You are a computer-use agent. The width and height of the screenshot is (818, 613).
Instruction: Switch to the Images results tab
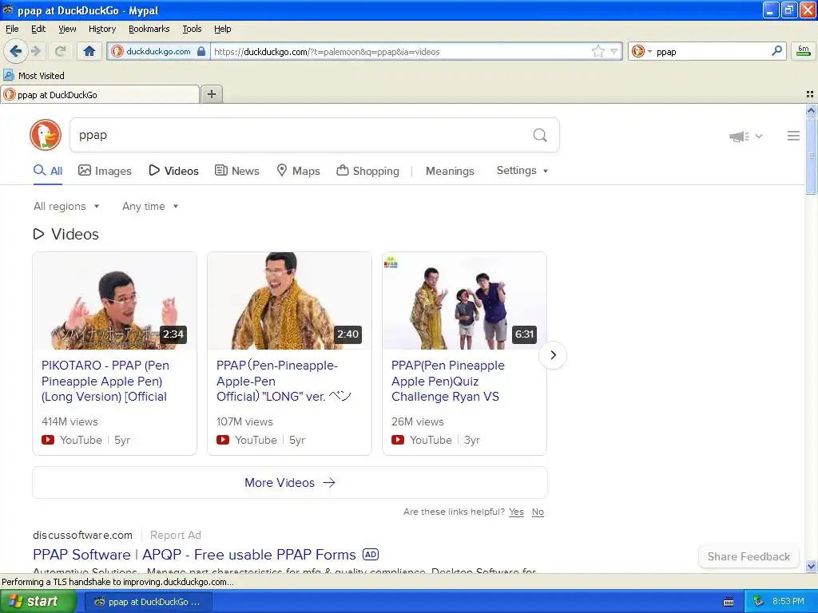(x=105, y=171)
